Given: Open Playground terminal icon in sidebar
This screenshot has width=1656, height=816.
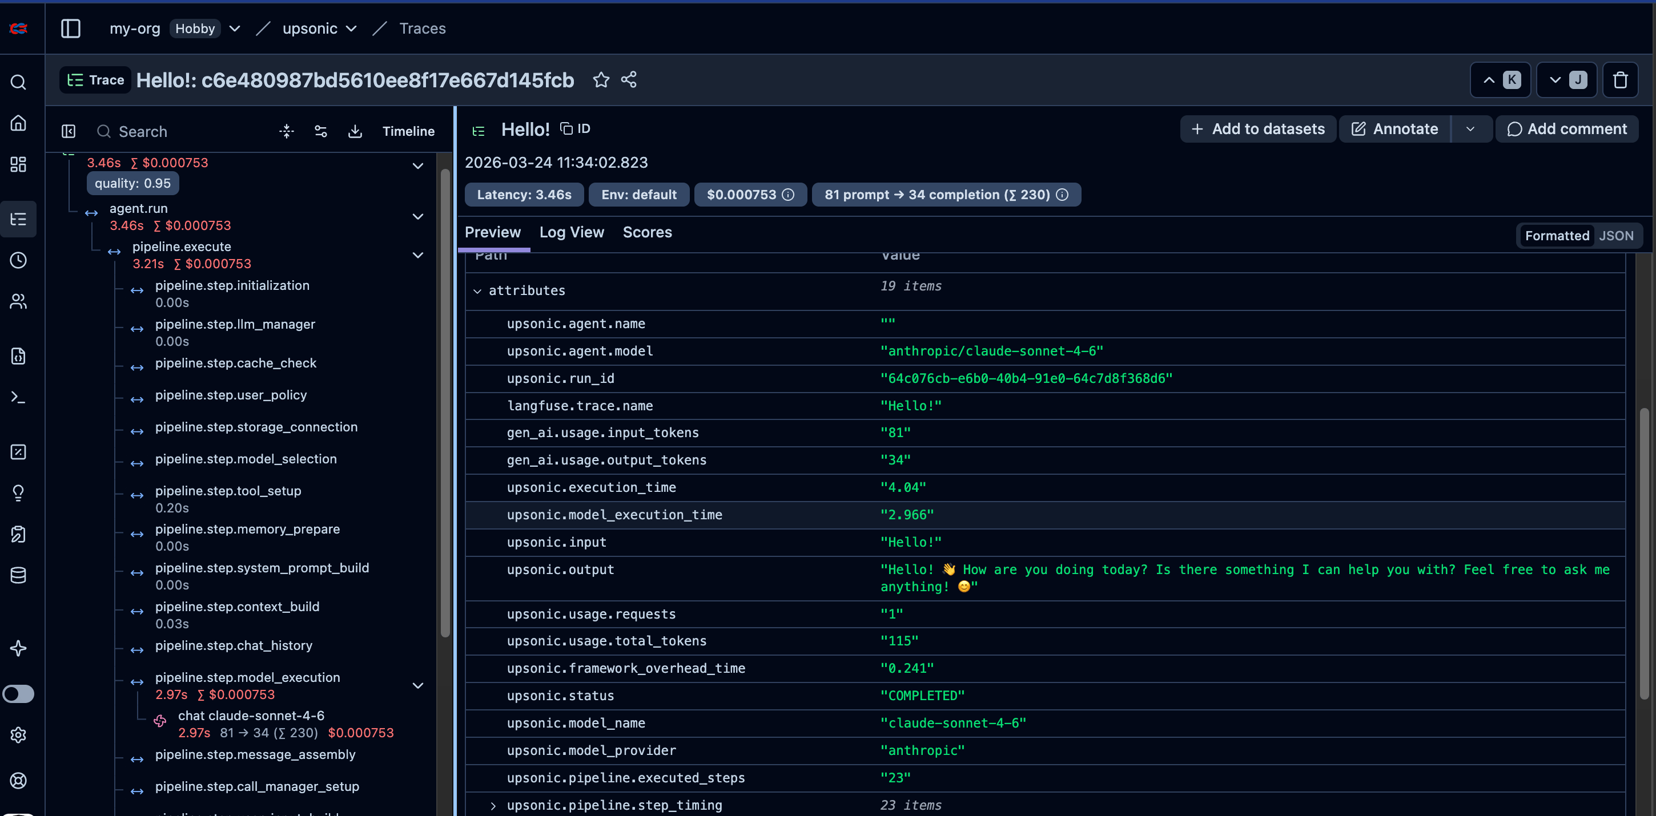Looking at the screenshot, I should pyautogui.click(x=19, y=397).
